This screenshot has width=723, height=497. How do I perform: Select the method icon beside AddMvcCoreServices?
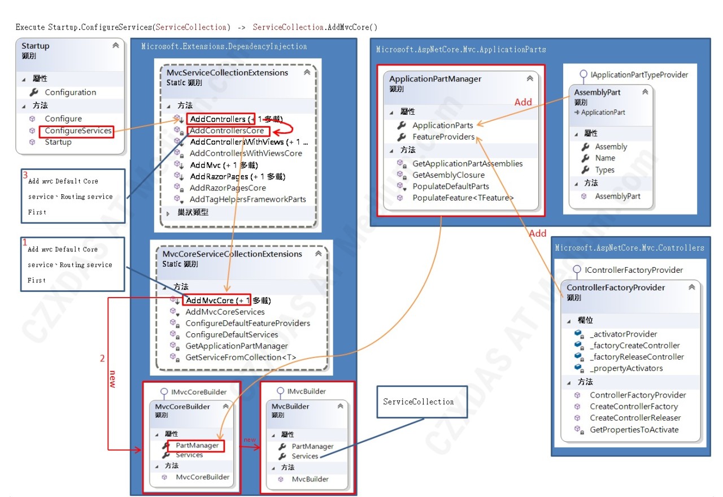click(x=175, y=312)
